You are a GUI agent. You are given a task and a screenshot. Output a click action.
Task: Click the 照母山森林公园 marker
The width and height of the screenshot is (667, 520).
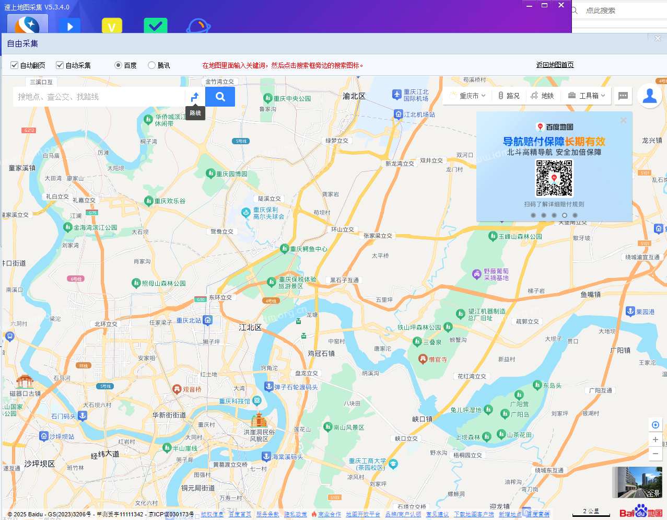click(136, 283)
